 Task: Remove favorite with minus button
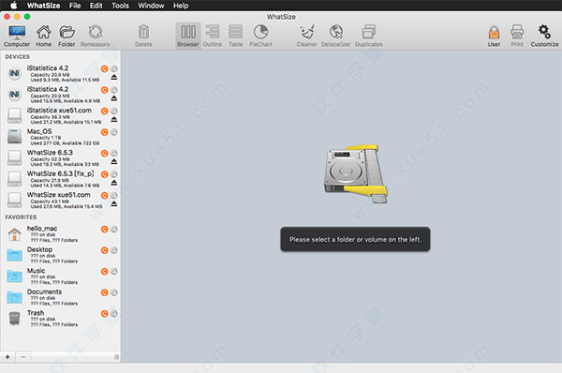22,356
